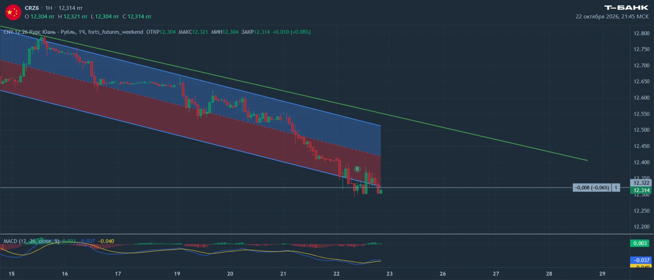Click the 12.800 price axis label
654x280 pixels.
pos(642,33)
